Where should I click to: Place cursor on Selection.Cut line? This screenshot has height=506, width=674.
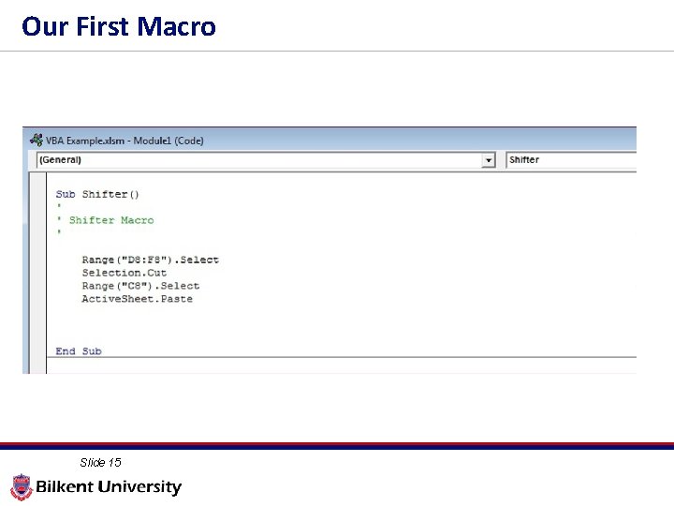[x=124, y=273]
